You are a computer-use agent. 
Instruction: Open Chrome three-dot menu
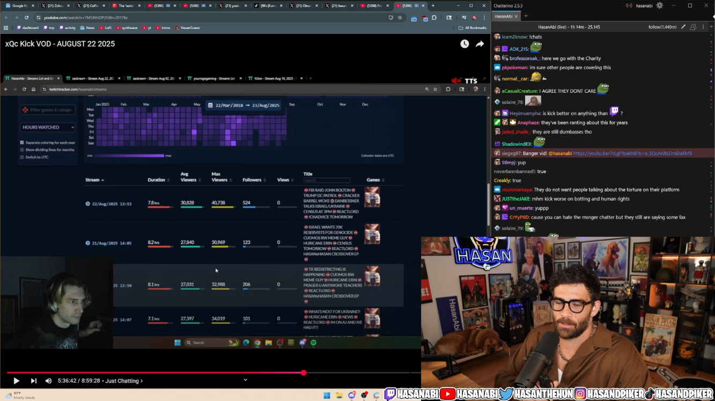484,18
